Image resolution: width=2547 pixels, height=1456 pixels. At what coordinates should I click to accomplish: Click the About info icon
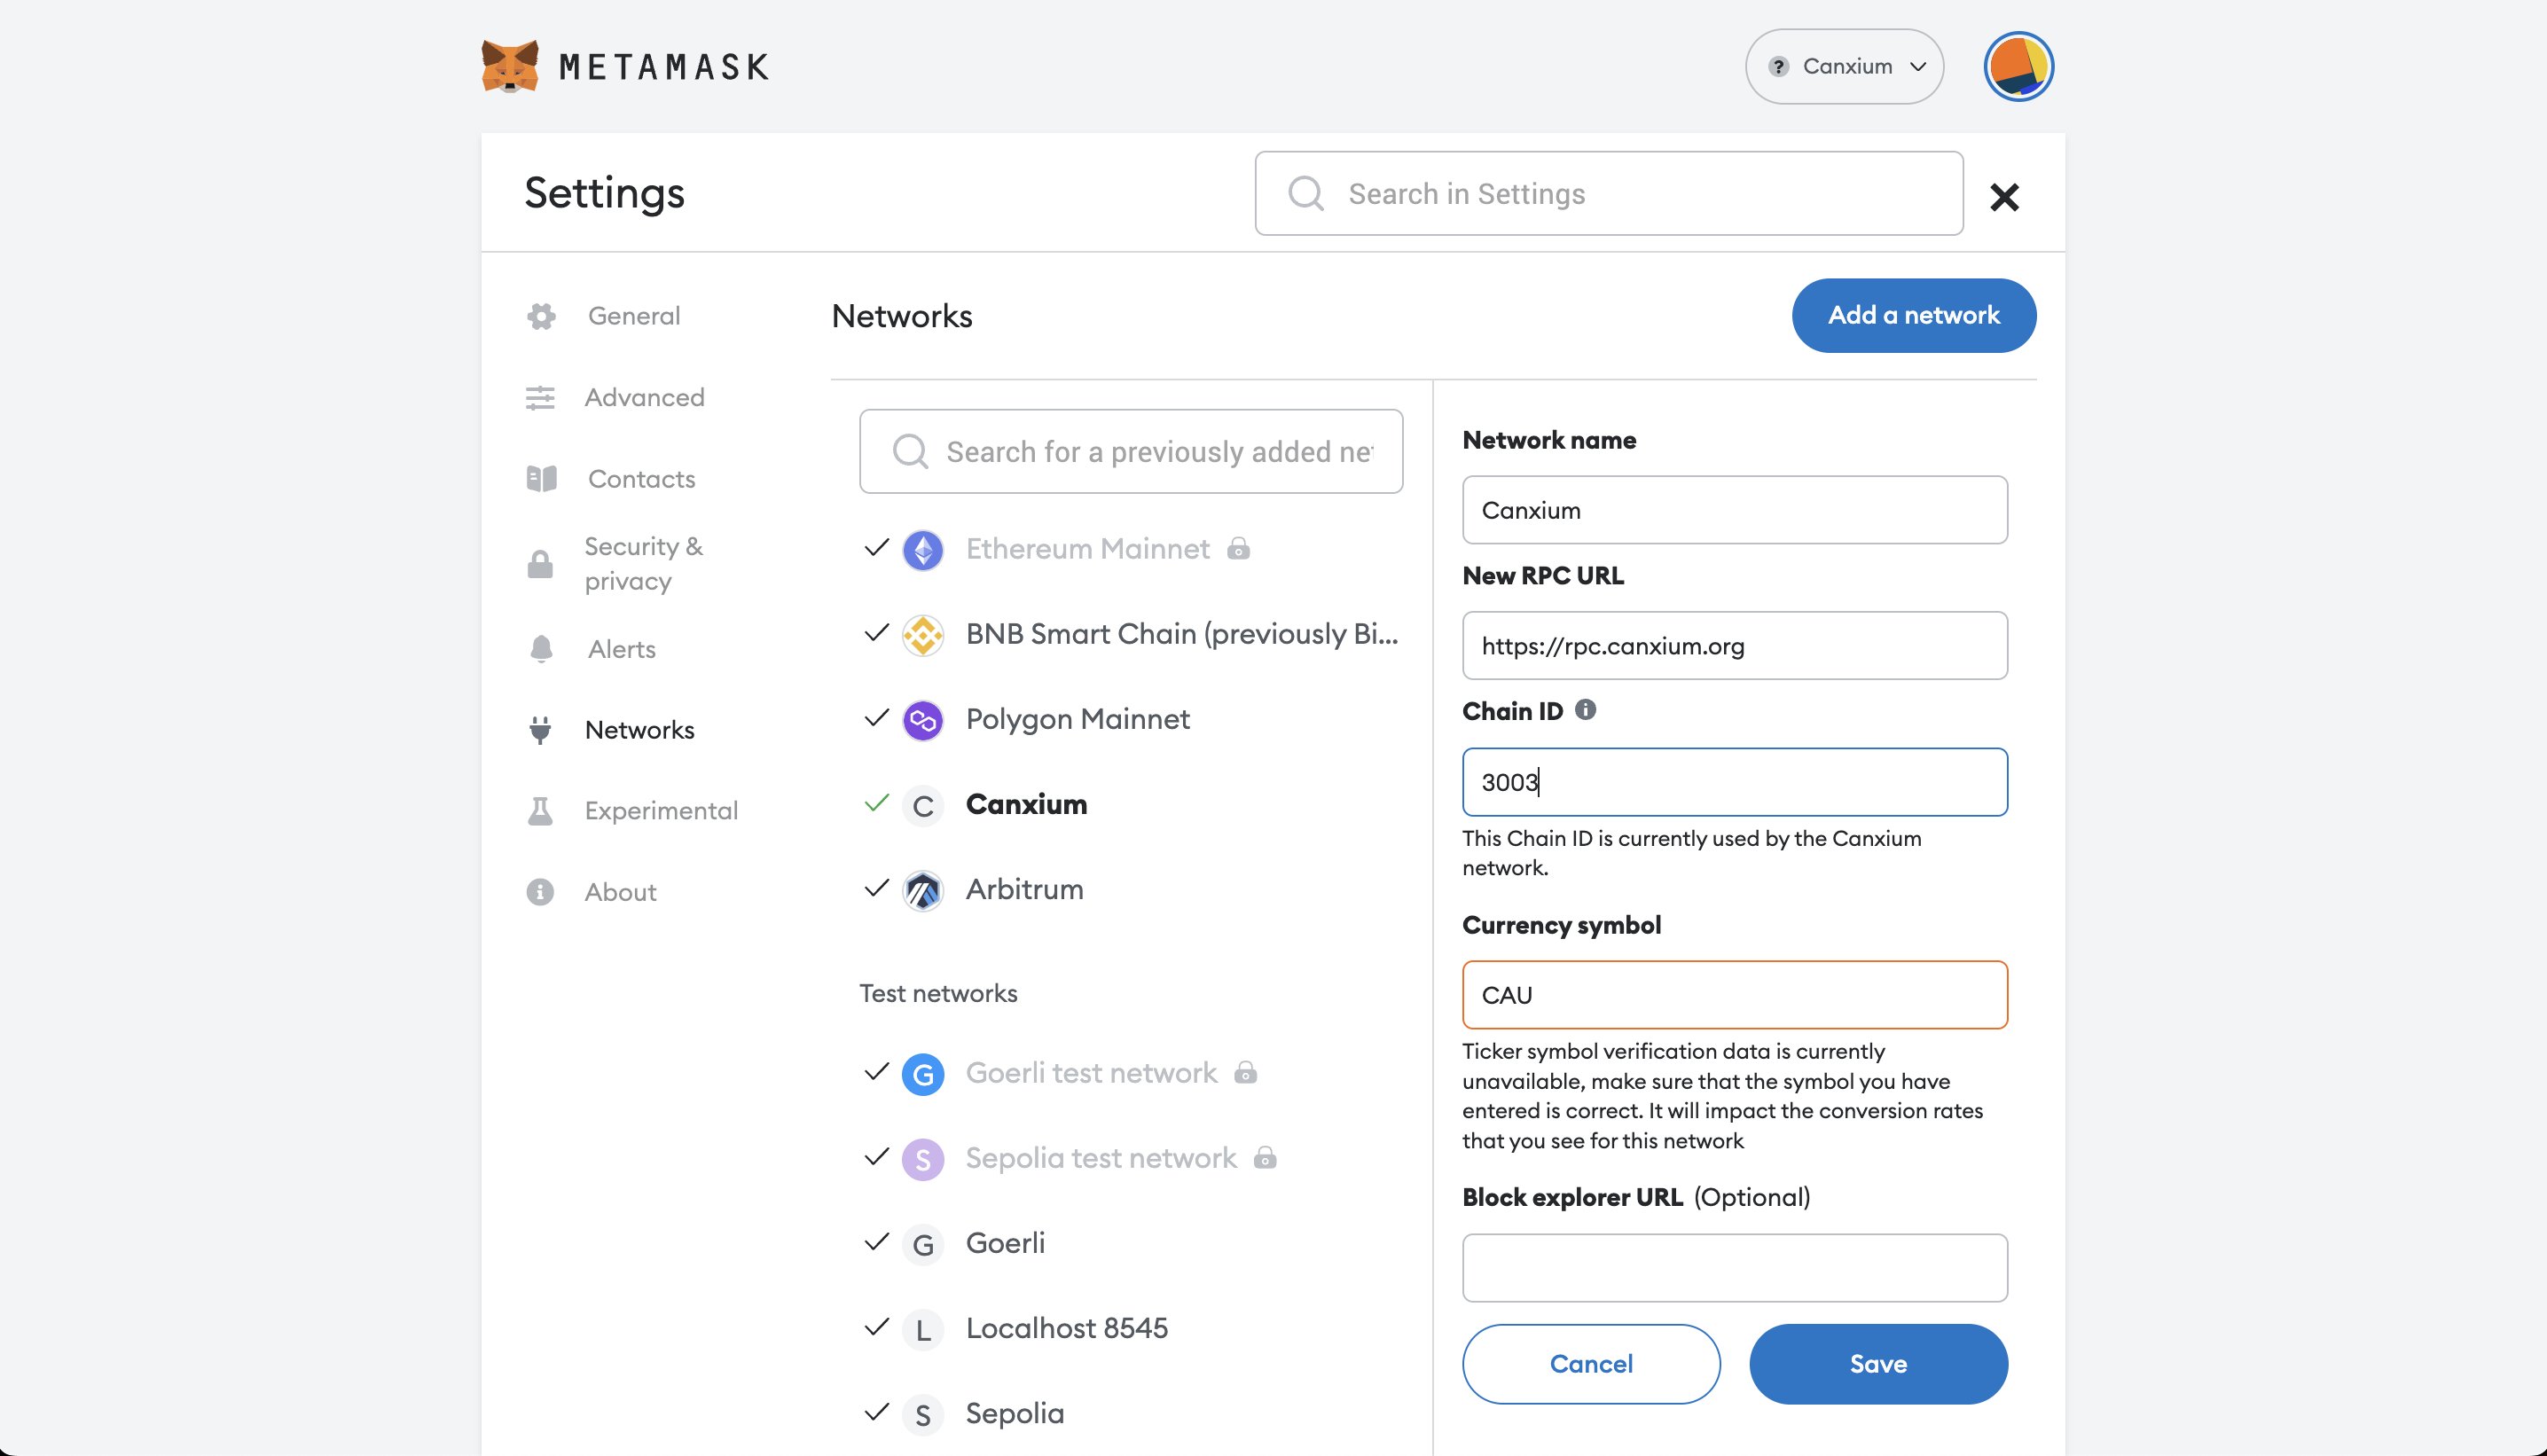point(540,892)
